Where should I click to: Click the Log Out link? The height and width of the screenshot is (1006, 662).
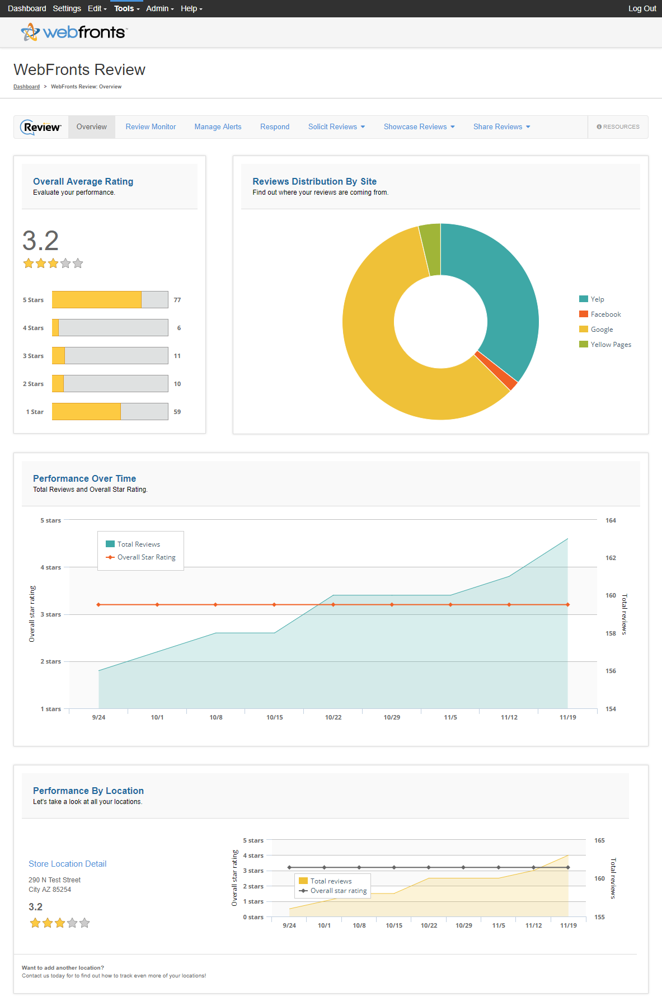pos(642,8)
